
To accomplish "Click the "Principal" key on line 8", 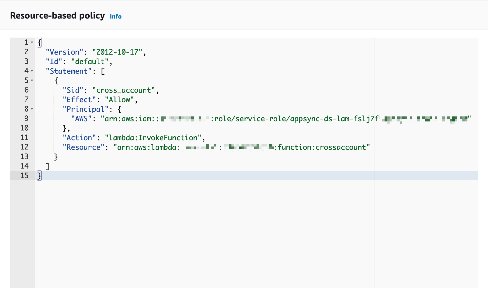I will (x=85, y=109).
